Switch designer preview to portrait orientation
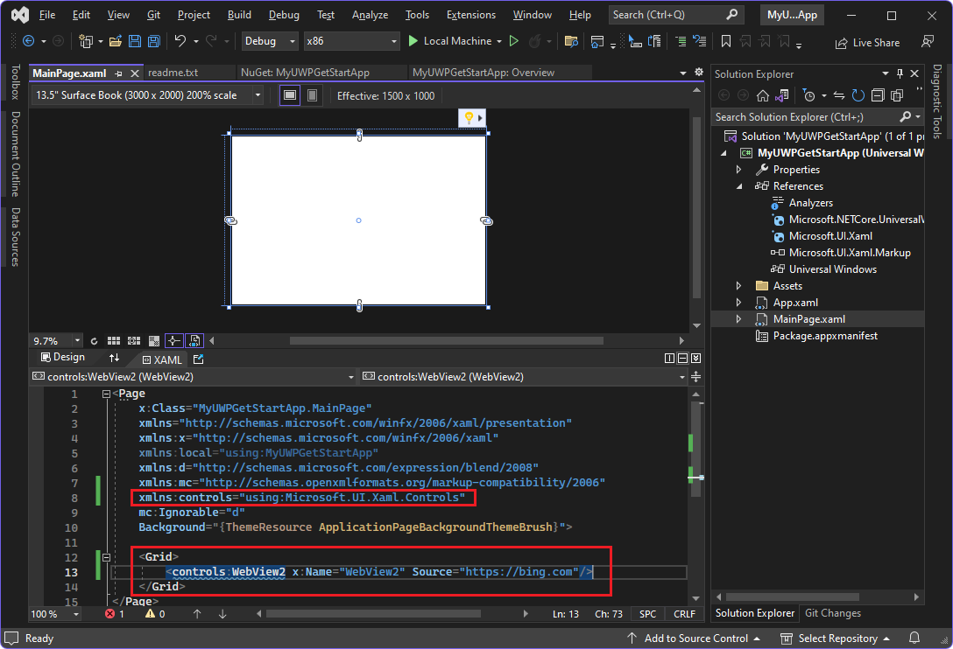Image resolution: width=953 pixels, height=649 pixels. coord(312,95)
